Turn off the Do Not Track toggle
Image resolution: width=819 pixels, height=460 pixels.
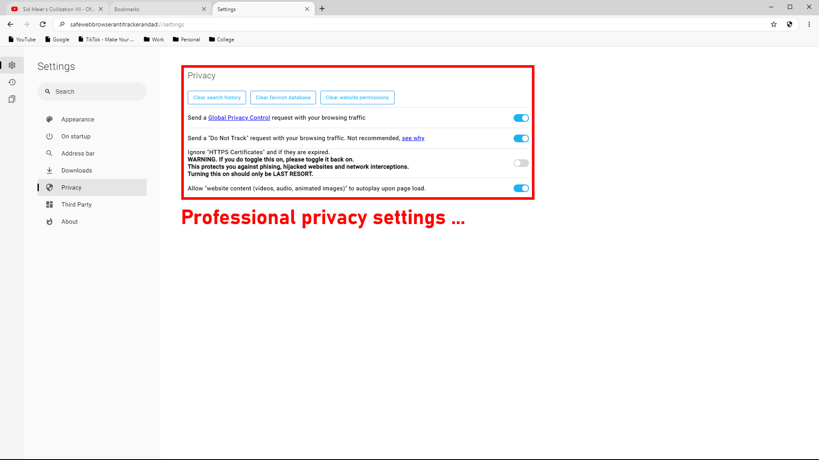tap(521, 138)
